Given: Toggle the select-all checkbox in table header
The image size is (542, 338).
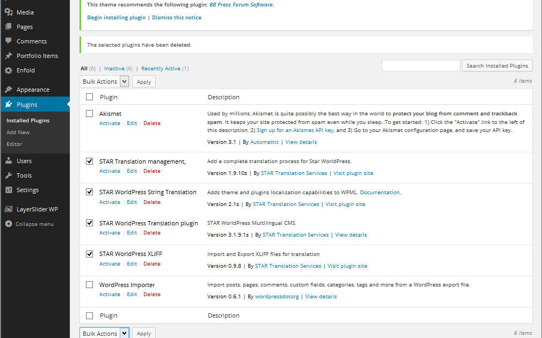Looking at the screenshot, I should (x=90, y=97).
